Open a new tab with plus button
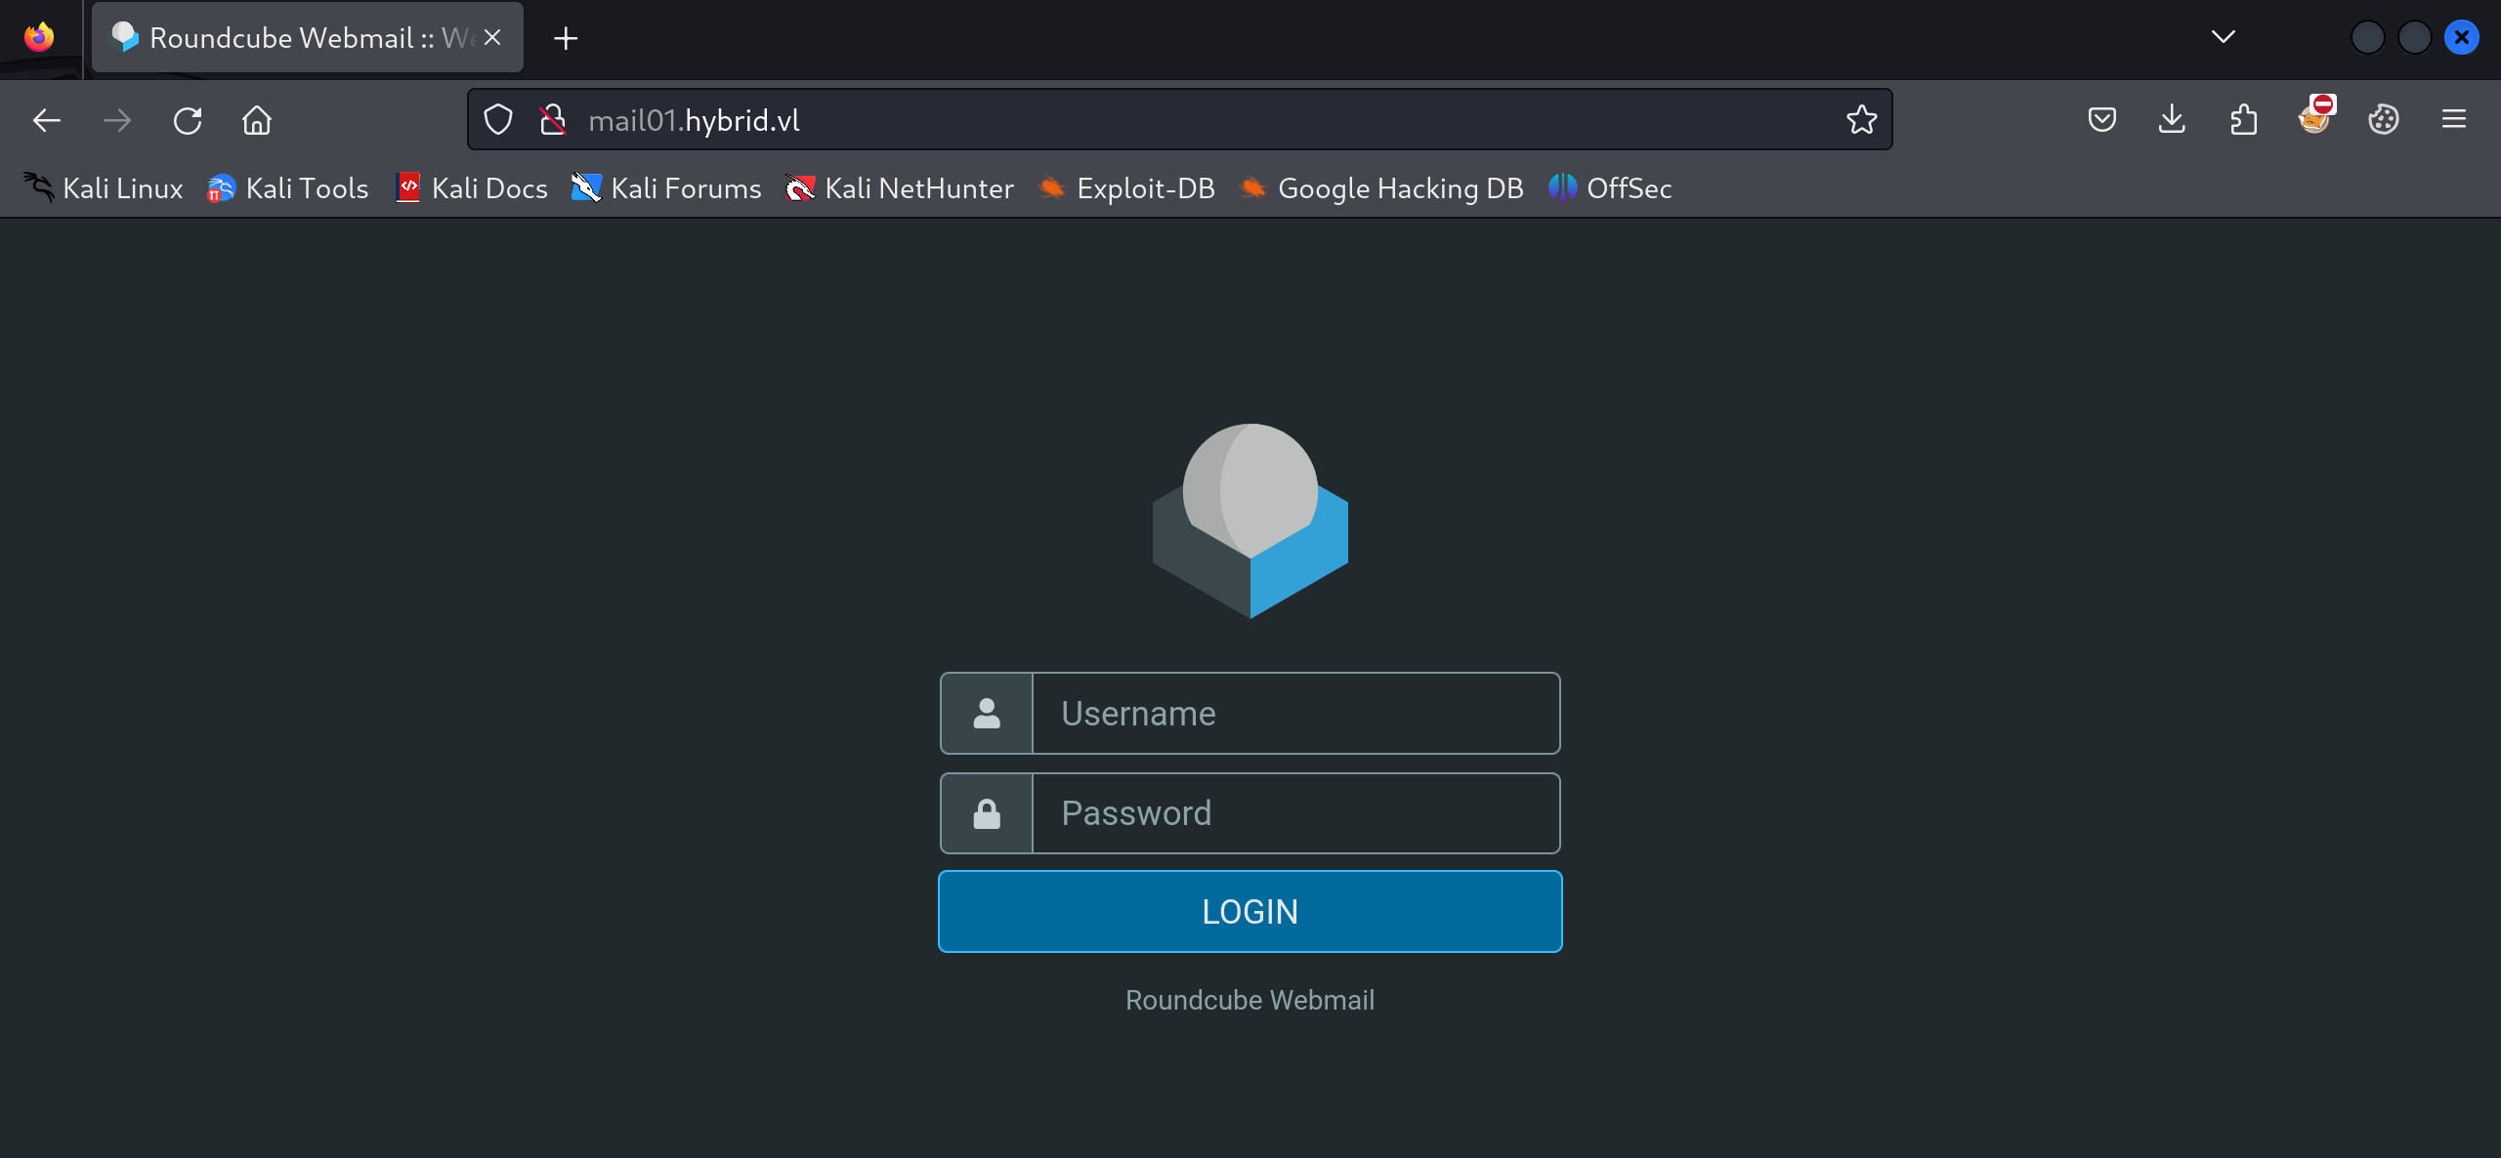2501x1158 pixels. (566, 38)
